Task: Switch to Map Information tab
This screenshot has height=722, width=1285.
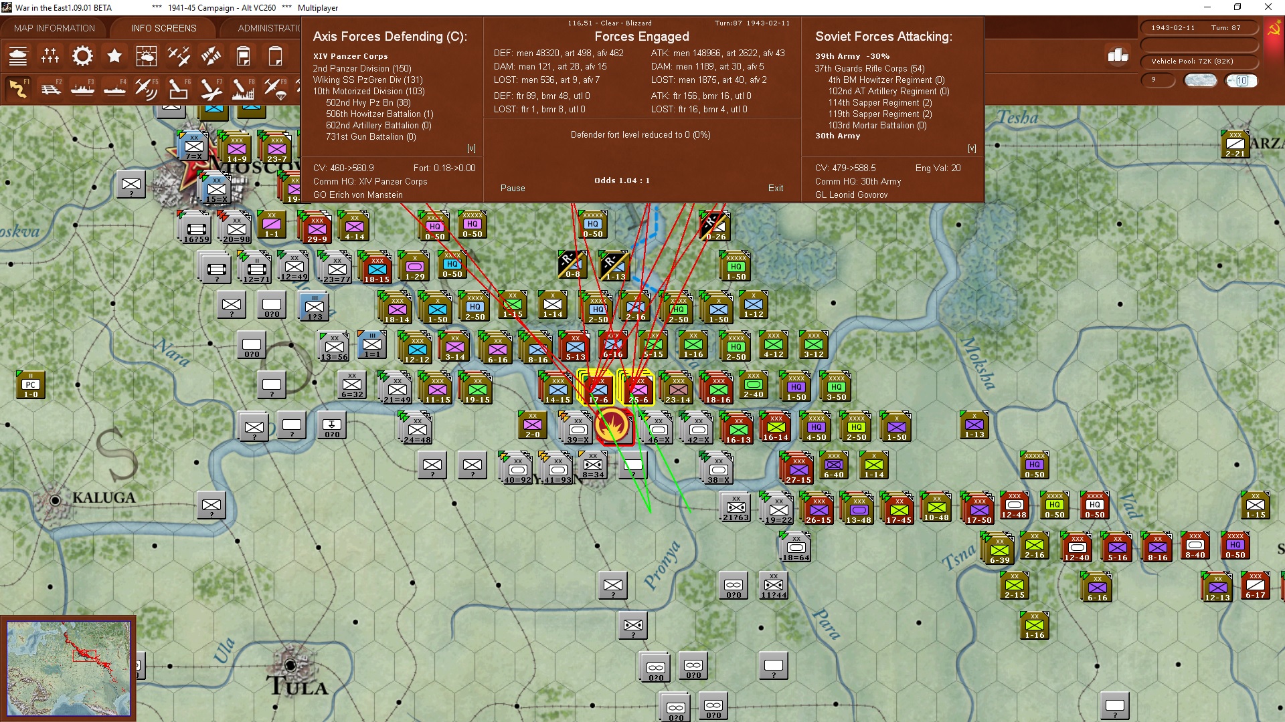Action: (54, 28)
